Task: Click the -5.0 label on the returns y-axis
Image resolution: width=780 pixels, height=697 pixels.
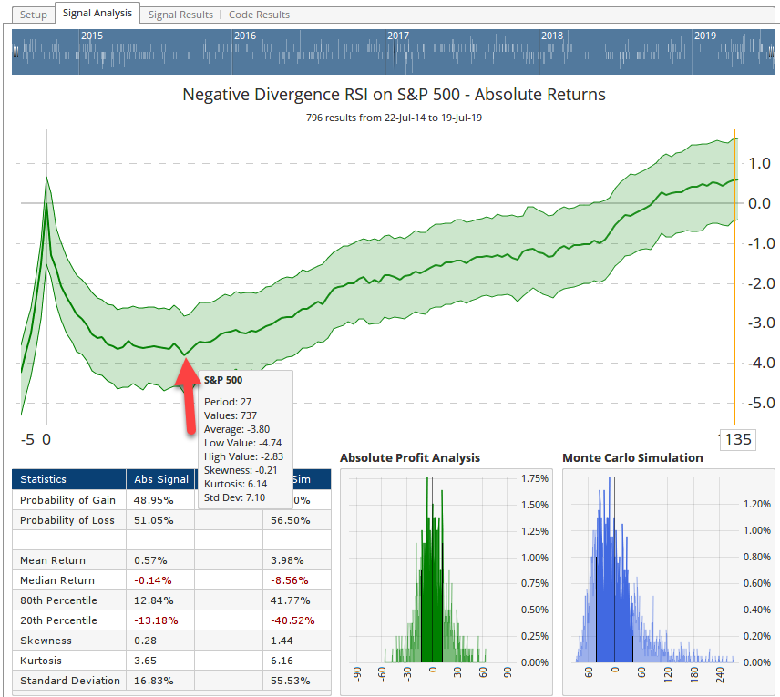Action: (x=762, y=403)
